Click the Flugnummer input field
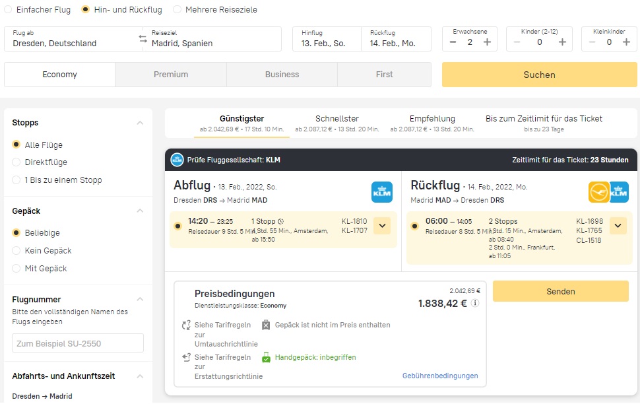The image size is (640, 404). 78,343
